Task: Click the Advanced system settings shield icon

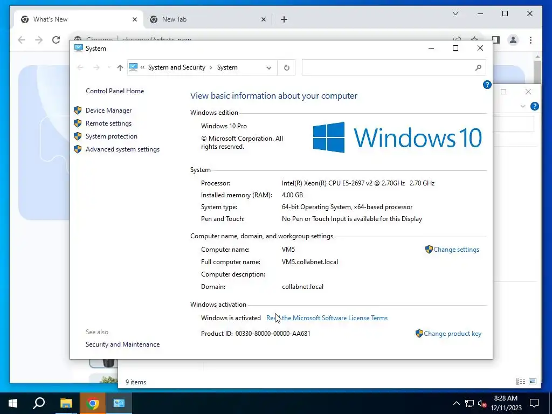Action: (x=78, y=150)
